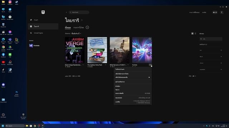Open Adobe Photoshop desktop shortcut
Screen dimensions: 229x128
pos(17,94)
